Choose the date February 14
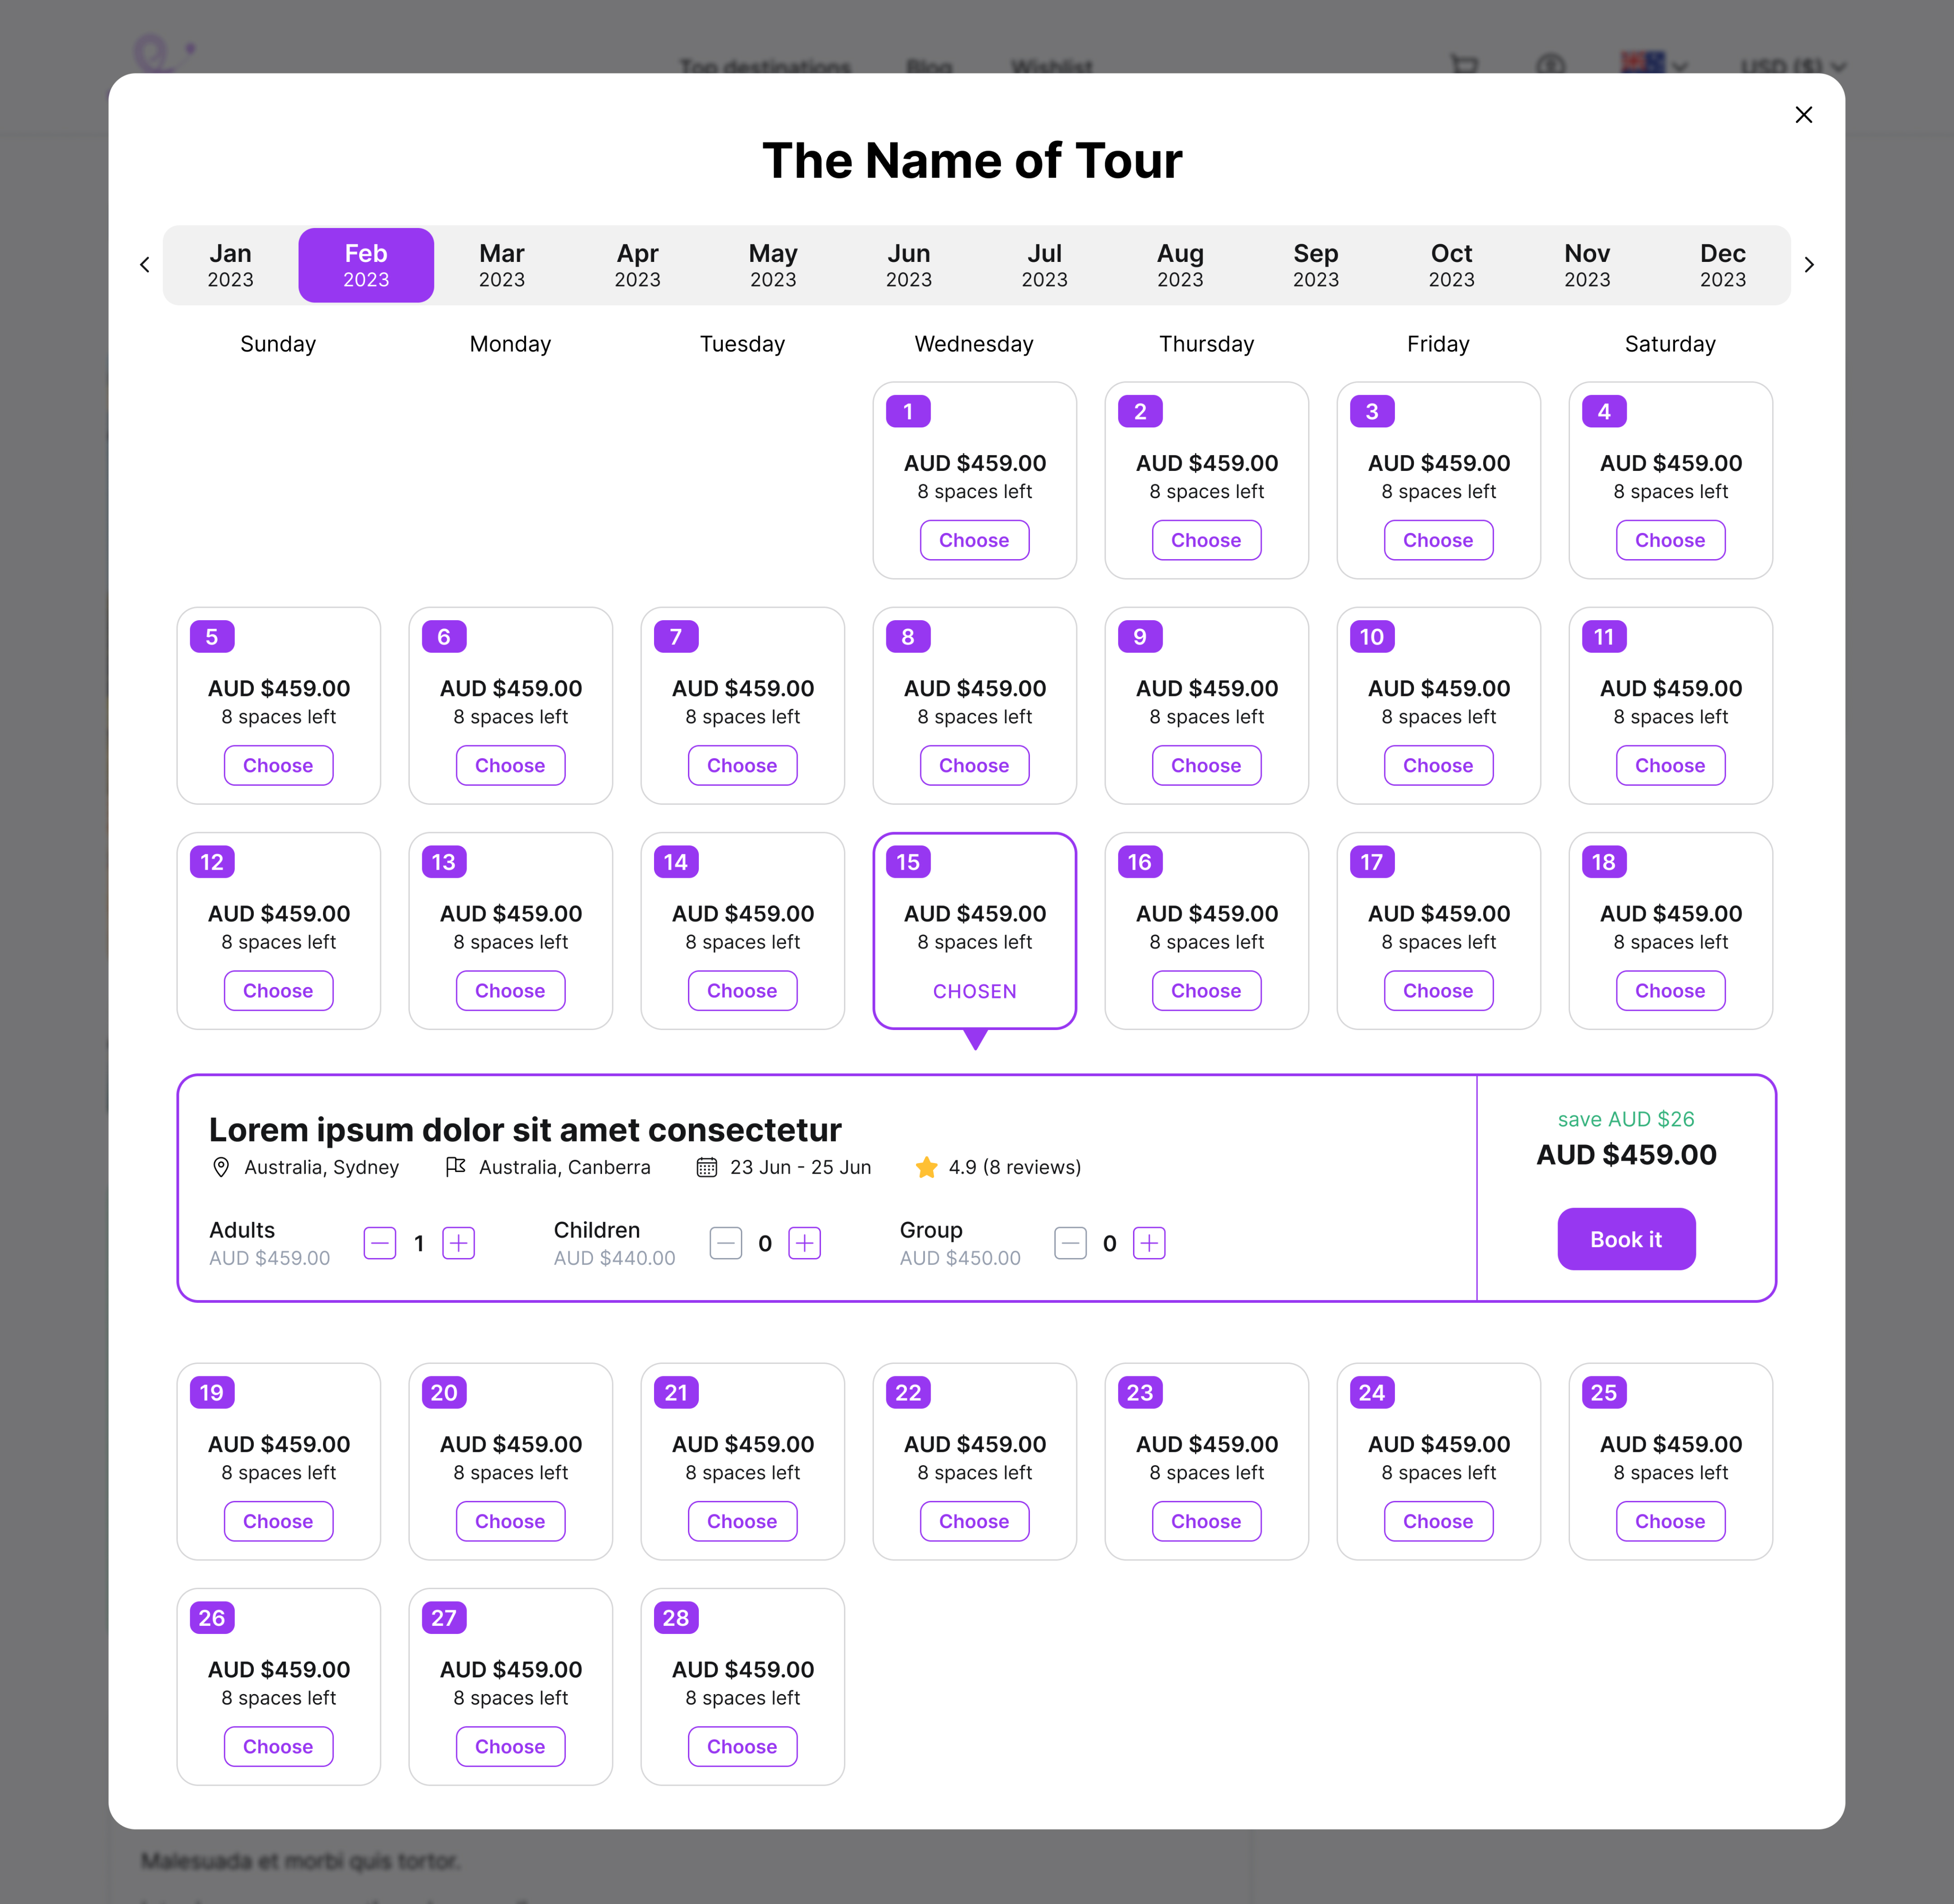This screenshot has width=1954, height=1904. coord(742,991)
